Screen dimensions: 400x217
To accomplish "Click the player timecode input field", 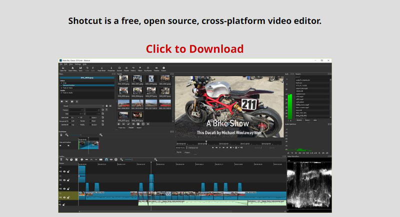I will 180,147.
